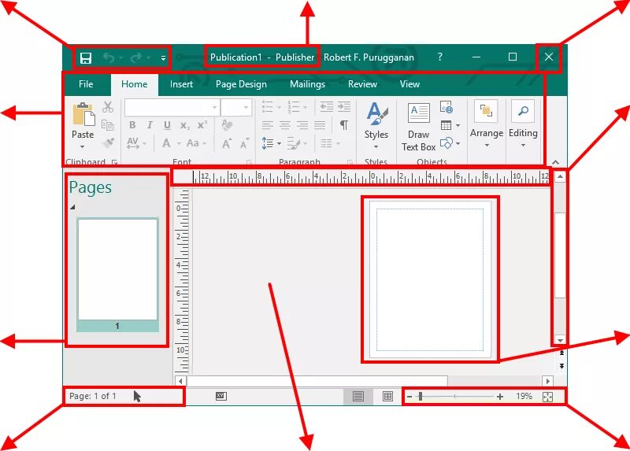The width and height of the screenshot is (630, 451).
Task: Click the Online Pictures icon in Objects group
Action: tap(447, 107)
